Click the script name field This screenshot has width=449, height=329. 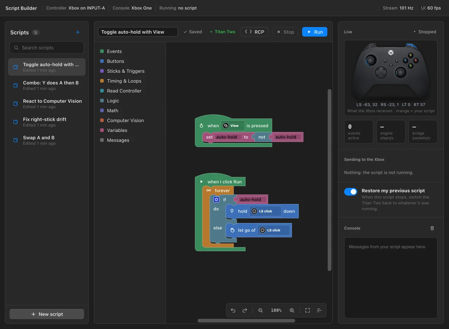(138, 32)
